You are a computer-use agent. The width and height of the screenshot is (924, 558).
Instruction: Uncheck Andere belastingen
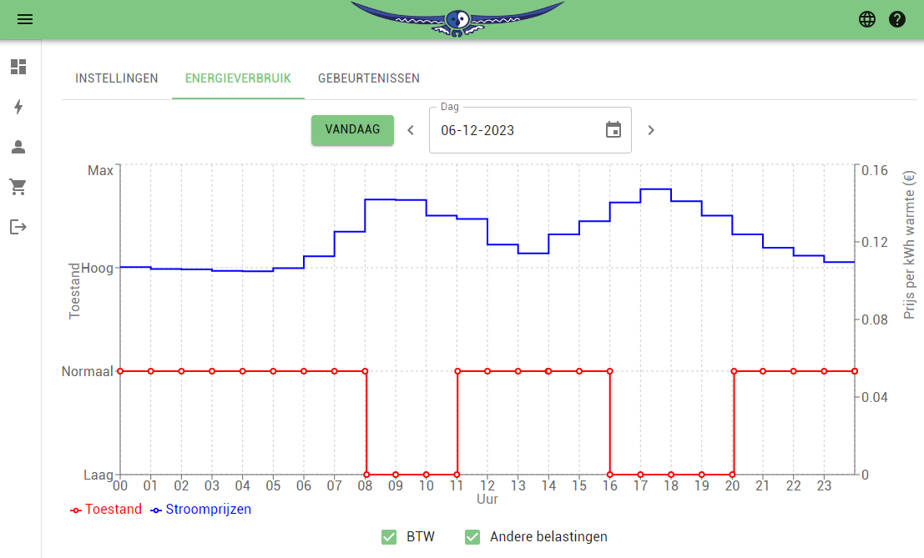point(472,537)
